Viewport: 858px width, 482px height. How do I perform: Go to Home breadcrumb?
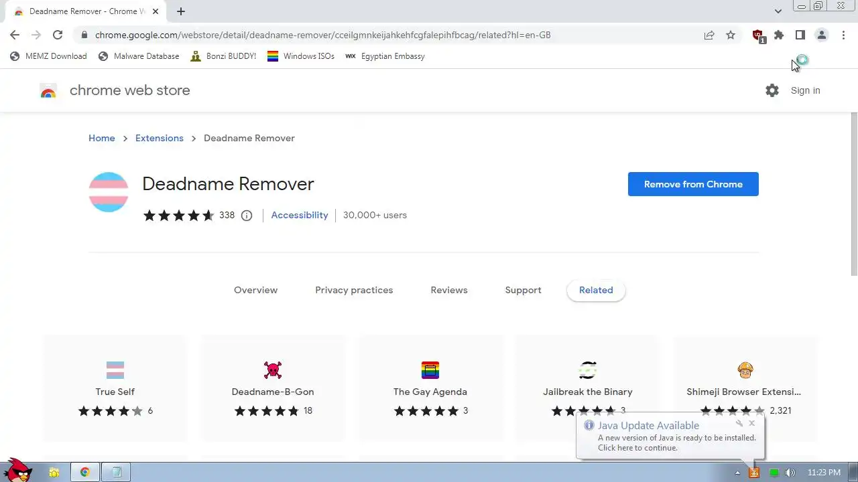(x=102, y=138)
